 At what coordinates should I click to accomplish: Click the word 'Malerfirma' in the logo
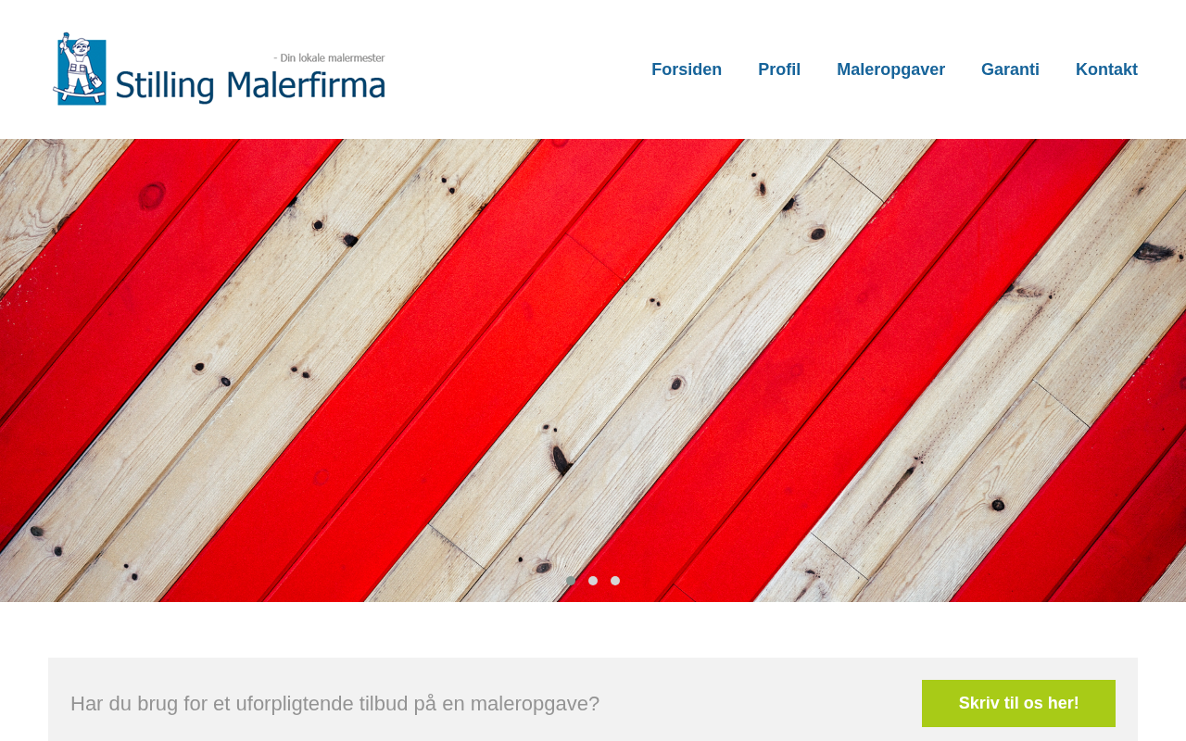pyautogui.click(x=304, y=86)
